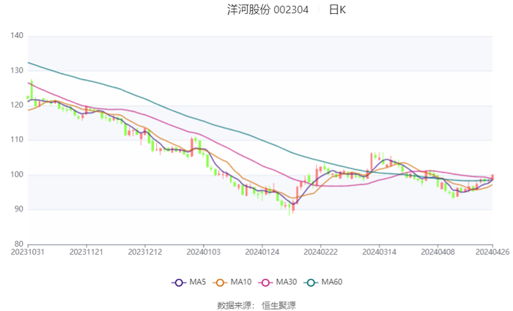Click the 100 price label on y-axis
Screen dimensions: 513x311
(x=17, y=175)
